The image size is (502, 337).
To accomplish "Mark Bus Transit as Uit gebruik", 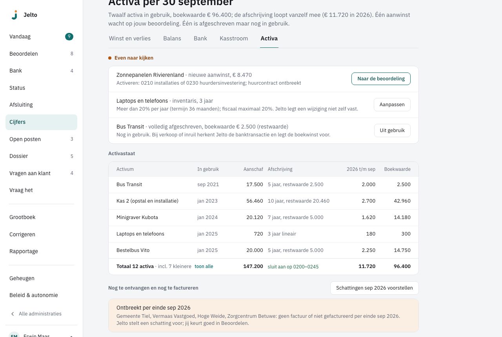I will tap(392, 130).
